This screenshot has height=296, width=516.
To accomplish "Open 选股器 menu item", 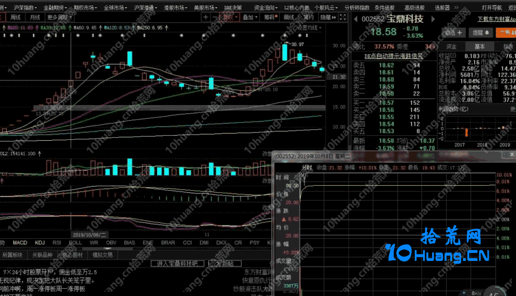I will [x=442, y=8].
